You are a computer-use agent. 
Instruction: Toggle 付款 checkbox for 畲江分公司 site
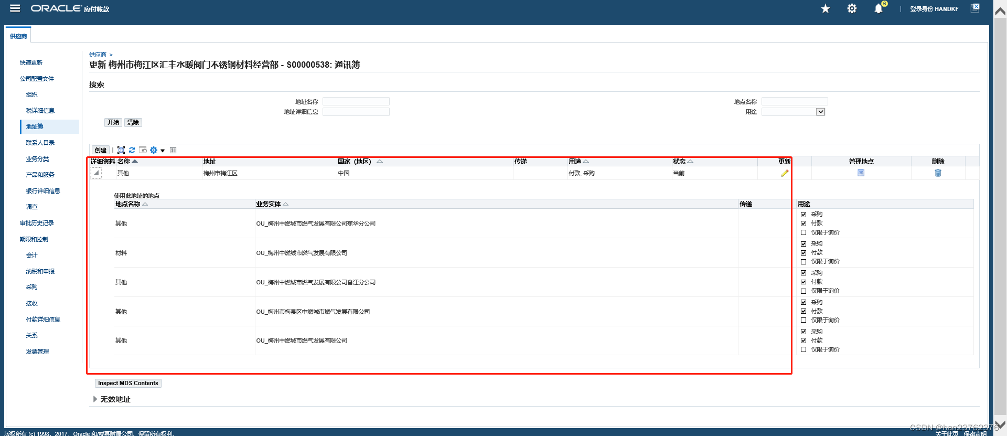(x=804, y=282)
